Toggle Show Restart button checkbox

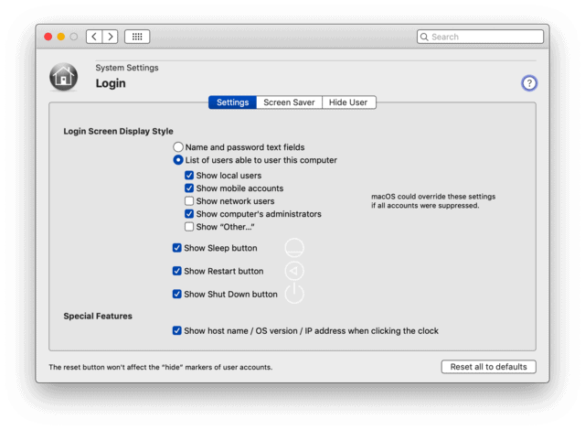coord(176,271)
